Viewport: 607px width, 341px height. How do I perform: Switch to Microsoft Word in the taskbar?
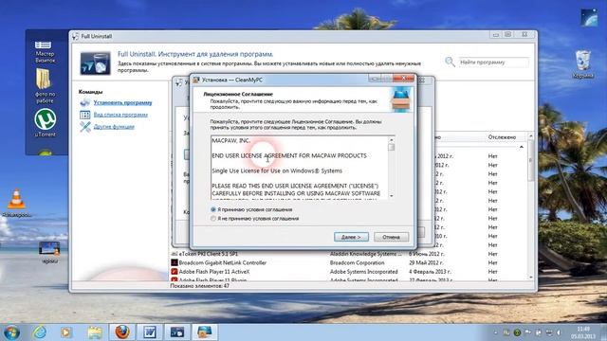point(150,332)
